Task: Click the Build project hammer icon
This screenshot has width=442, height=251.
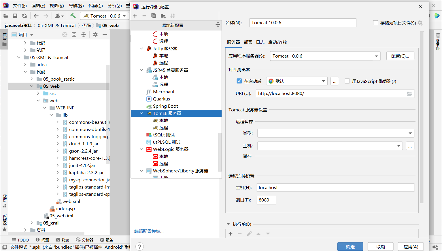Action: tap(73, 16)
